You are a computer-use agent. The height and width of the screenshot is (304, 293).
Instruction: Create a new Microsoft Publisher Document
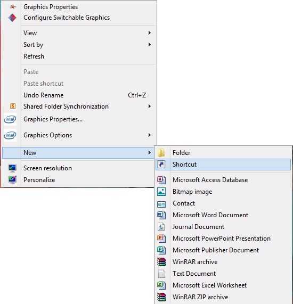(223, 250)
